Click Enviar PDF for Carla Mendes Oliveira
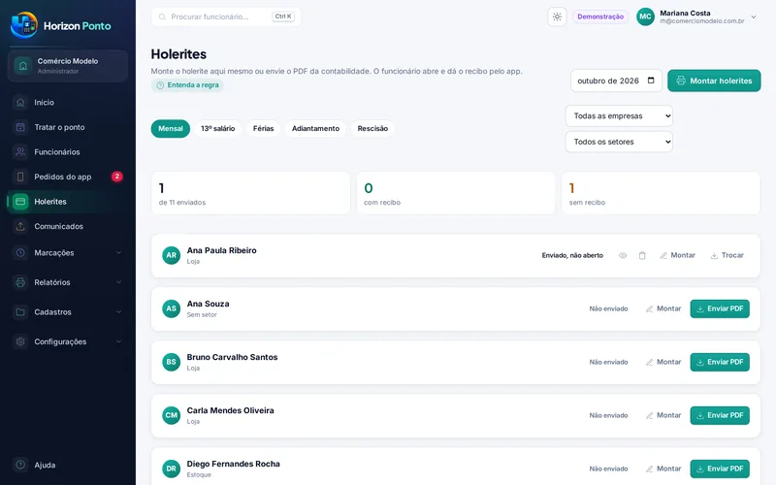The width and height of the screenshot is (776, 485). coord(720,416)
